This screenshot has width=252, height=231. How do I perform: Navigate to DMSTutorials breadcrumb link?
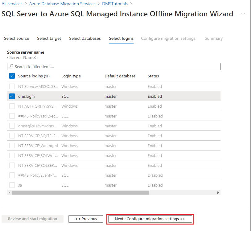coord(115,4)
